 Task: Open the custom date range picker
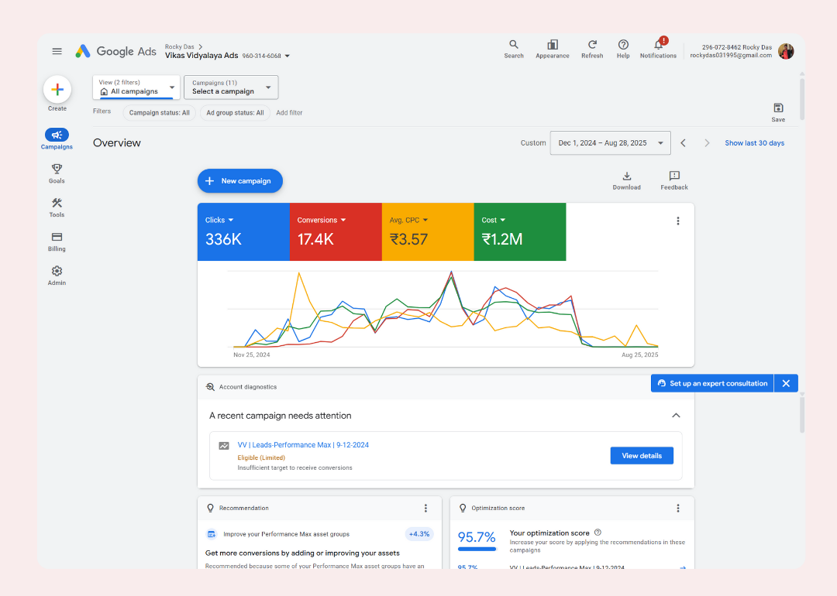(610, 143)
